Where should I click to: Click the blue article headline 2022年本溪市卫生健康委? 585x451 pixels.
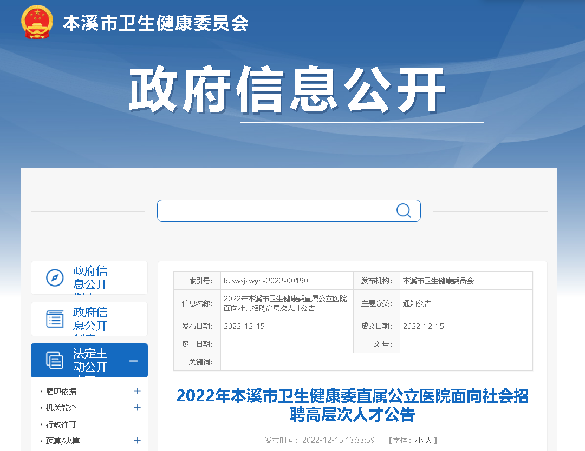353,405
